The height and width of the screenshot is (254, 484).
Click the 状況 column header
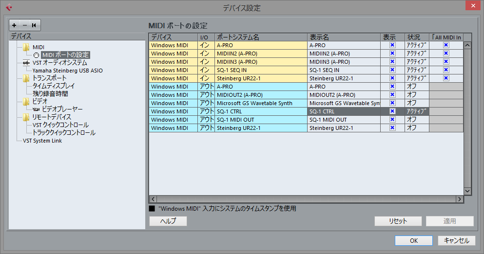[x=417, y=37]
